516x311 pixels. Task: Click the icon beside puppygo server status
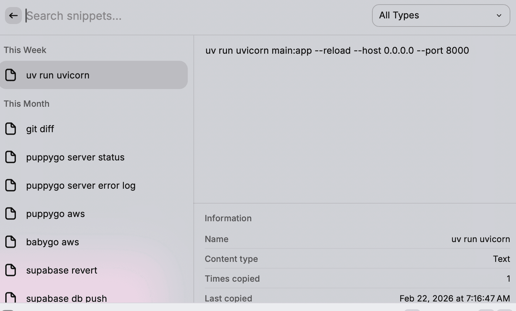coord(11,157)
